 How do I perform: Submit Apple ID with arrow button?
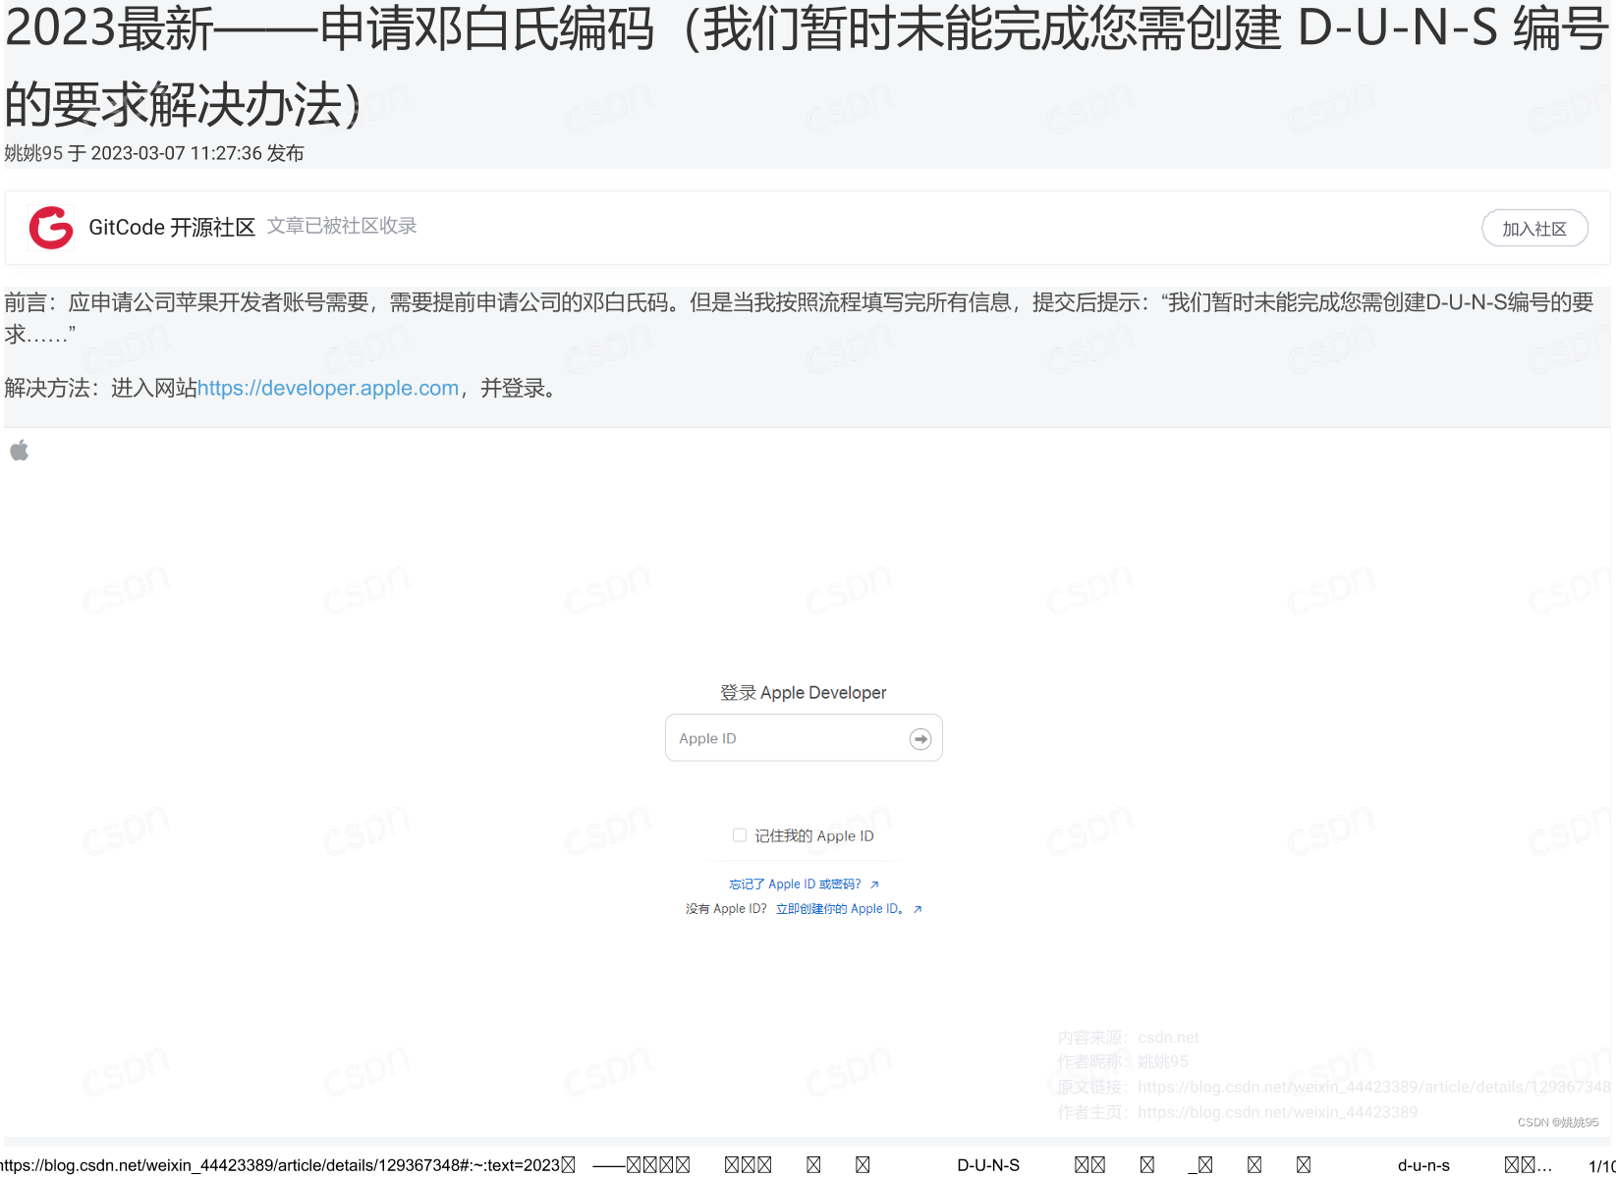coord(920,739)
